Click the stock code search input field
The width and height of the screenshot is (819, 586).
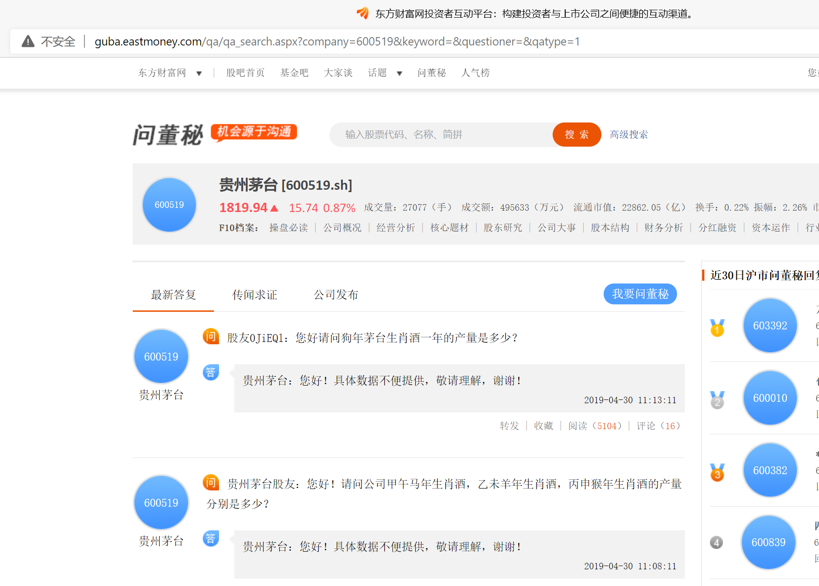click(x=442, y=135)
